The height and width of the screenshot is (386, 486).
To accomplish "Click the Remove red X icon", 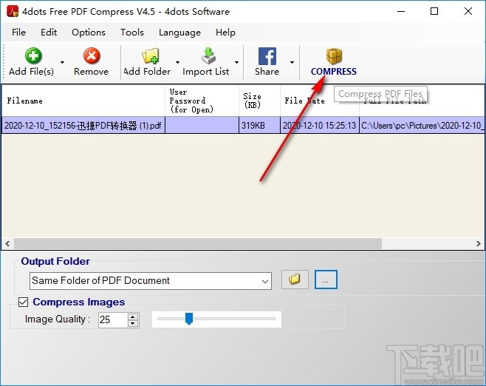I will (92, 56).
